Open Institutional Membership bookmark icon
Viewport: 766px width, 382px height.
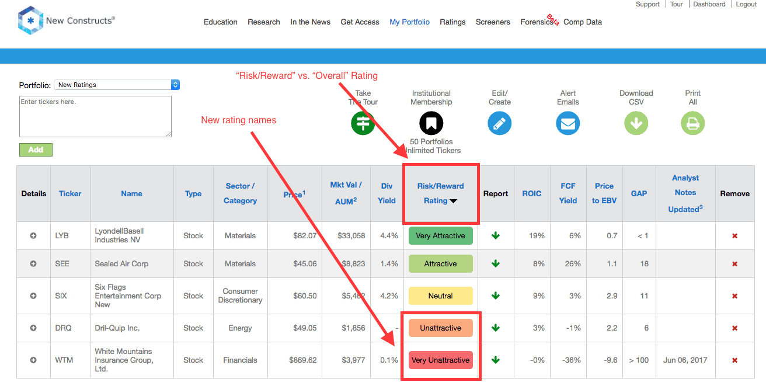click(x=431, y=123)
